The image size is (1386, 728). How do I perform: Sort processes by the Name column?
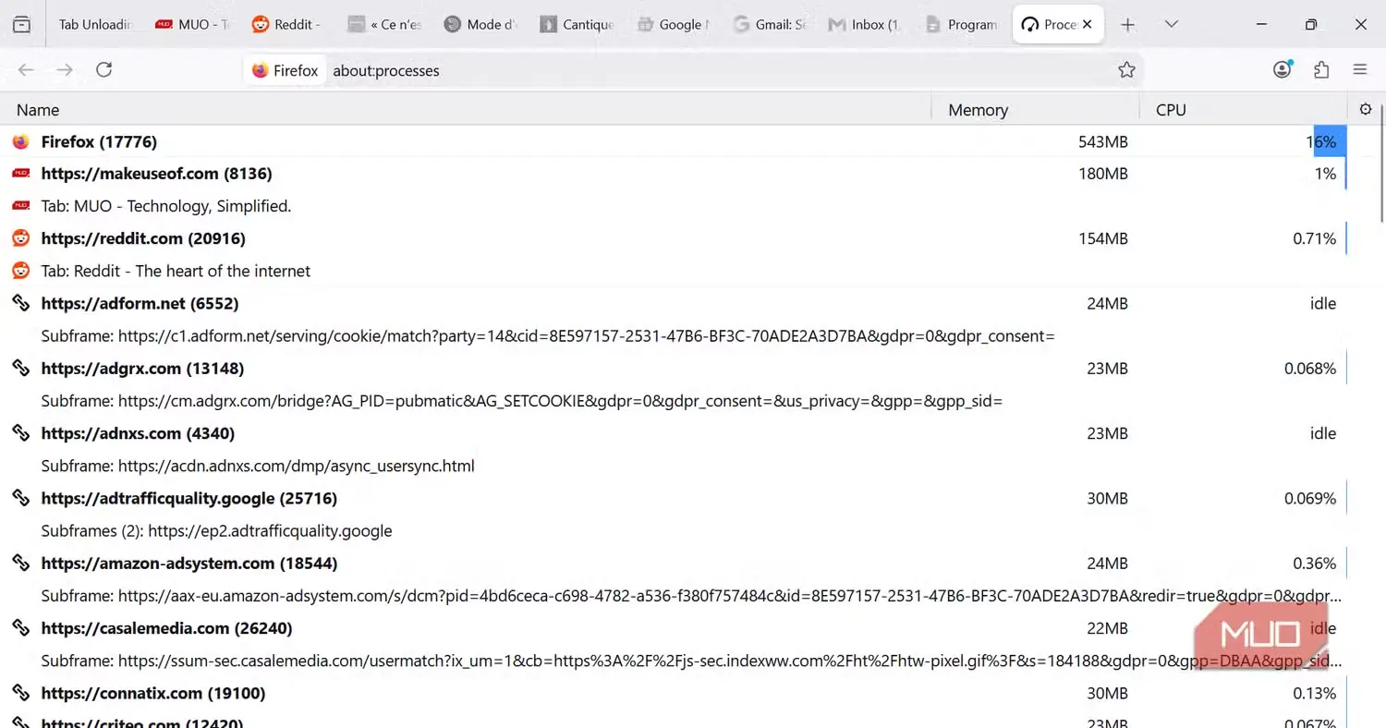click(466, 109)
